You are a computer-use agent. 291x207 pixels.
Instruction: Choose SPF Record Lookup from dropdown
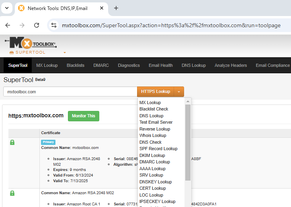(158, 149)
